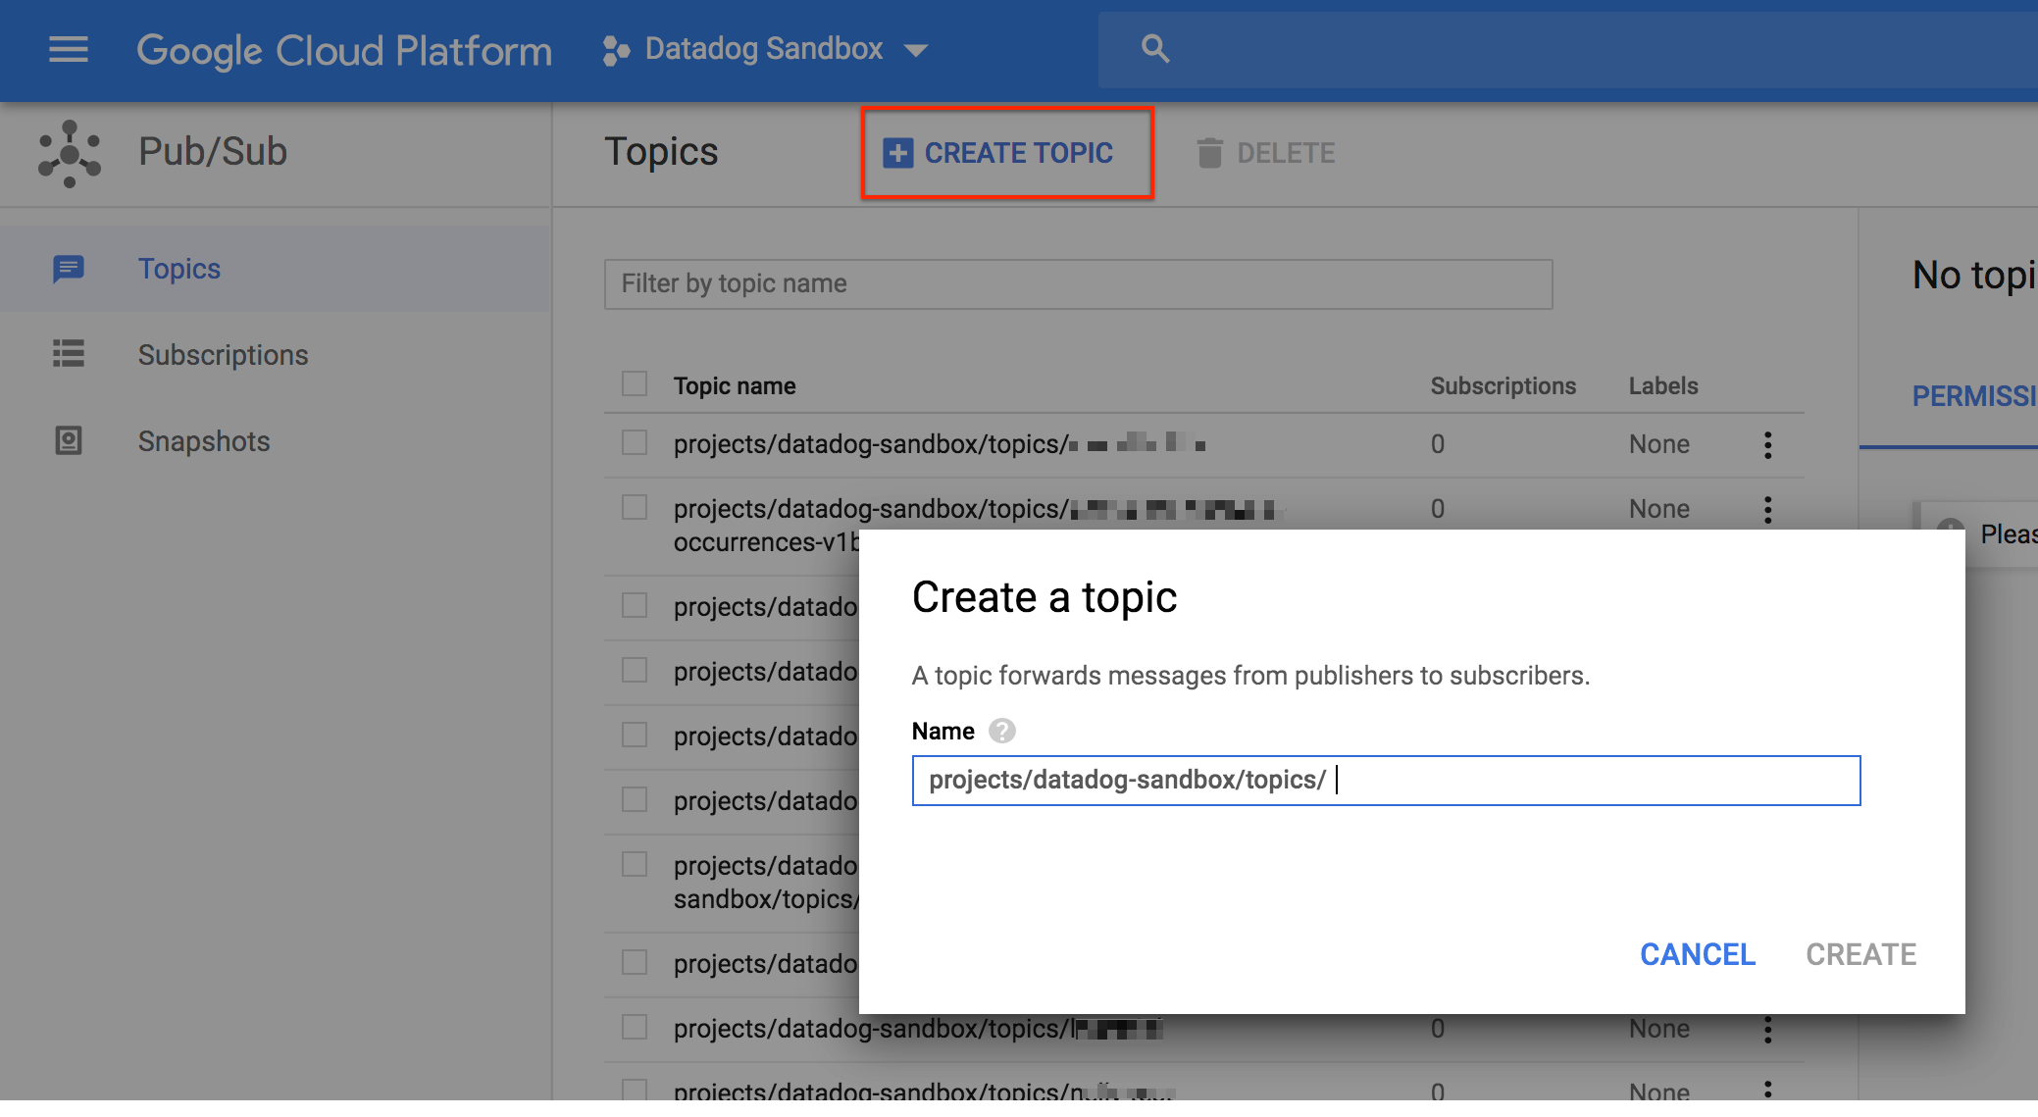Click the Create button in the dialog
This screenshot has height=1117, width=2038.
click(x=1860, y=954)
